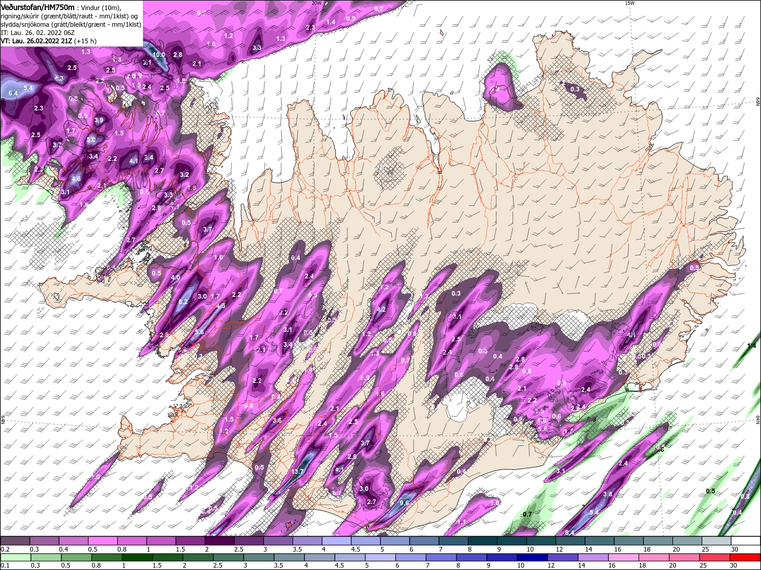This screenshot has height=570, width=761.
Task: Pick the dark purple snow scale swatch labeled 2
Action: click(219, 541)
